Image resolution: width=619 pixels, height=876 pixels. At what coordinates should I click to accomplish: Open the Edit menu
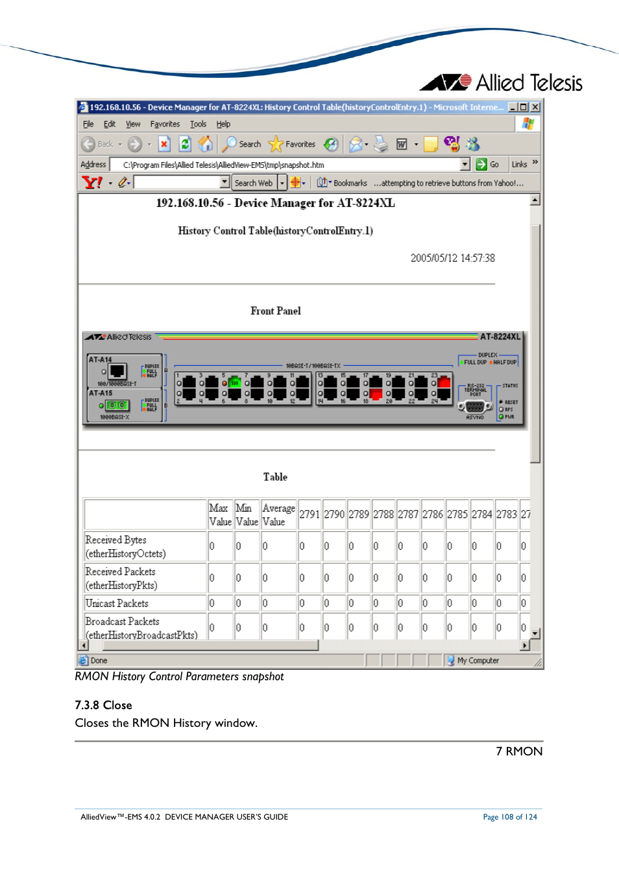click(x=110, y=124)
